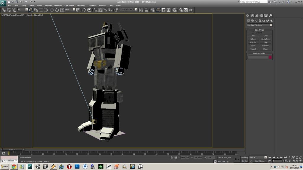The width and height of the screenshot is (303, 170).
Task: Open the Rendered Frame Window
Action: click(186, 10)
